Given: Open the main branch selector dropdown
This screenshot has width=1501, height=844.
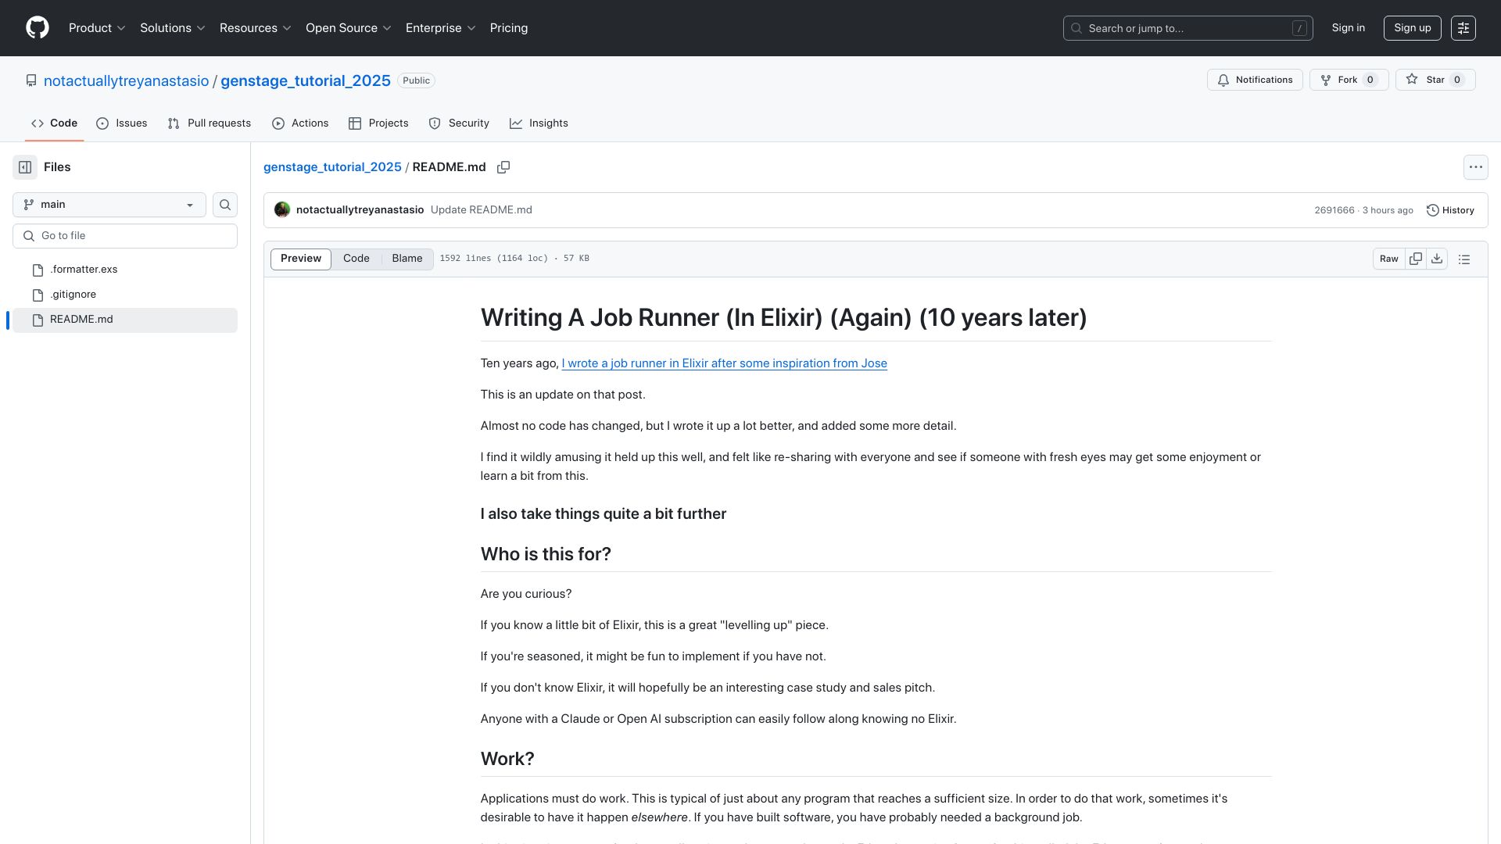Looking at the screenshot, I should (109, 205).
